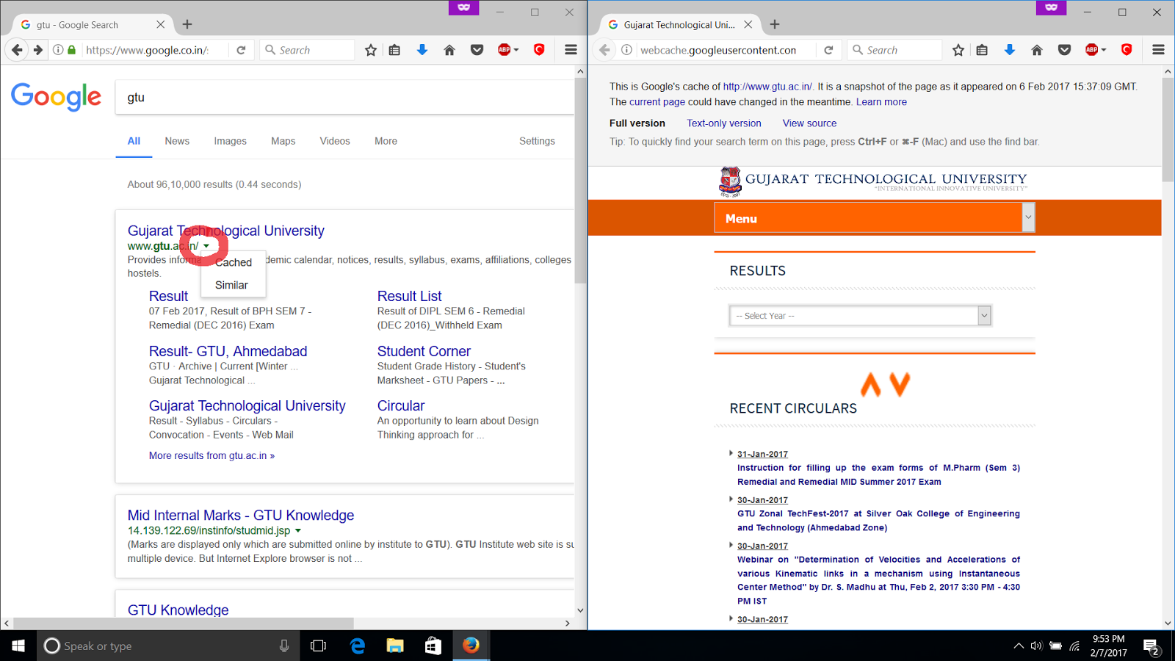Switch to the Maps search tab
Viewport: 1175px width, 661px height.
point(283,141)
